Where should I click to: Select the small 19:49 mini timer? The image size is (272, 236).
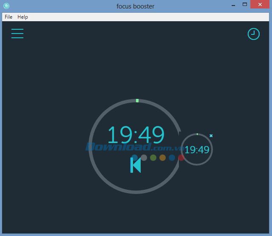197,150
